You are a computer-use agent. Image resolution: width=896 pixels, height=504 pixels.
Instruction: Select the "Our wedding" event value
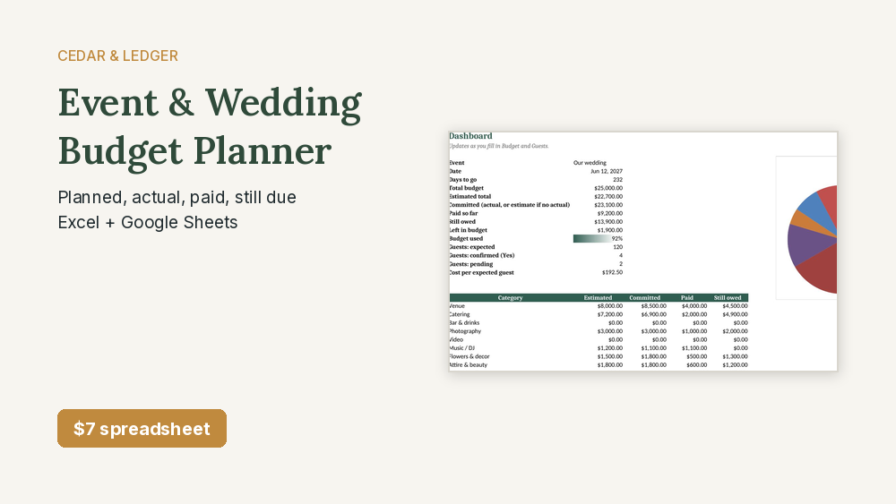[x=590, y=163]
